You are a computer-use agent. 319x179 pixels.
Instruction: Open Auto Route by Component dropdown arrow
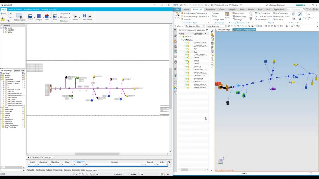[x=206, y=13]
